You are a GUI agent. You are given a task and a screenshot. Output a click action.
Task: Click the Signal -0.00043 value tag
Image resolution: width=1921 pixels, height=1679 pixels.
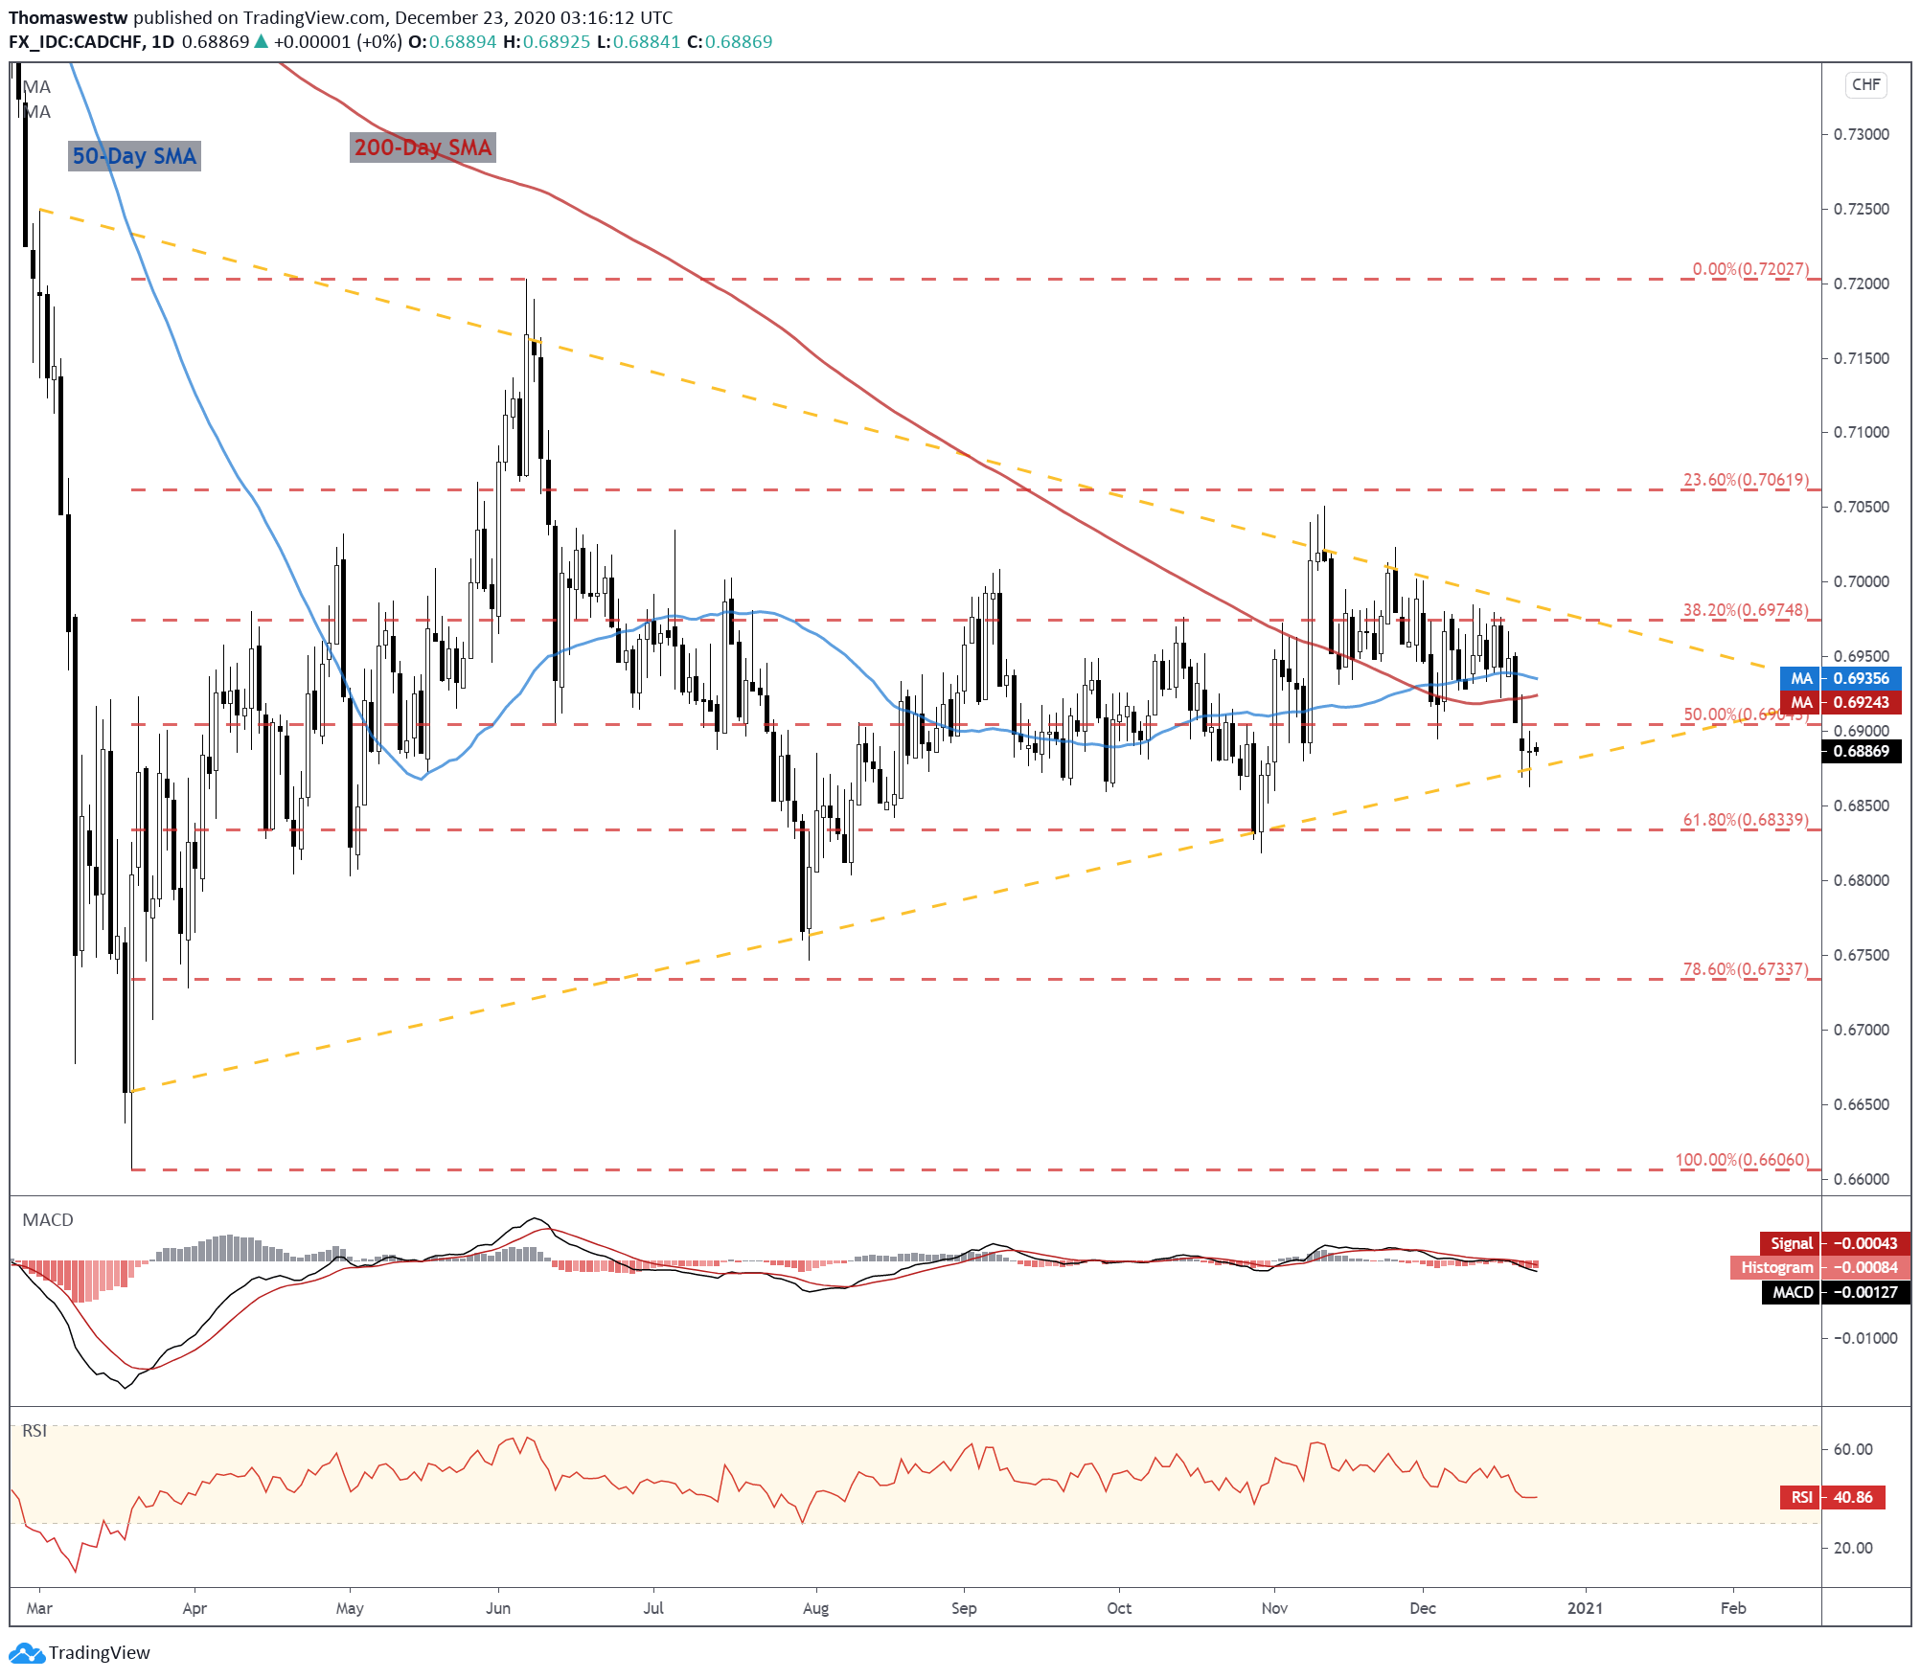1834,1243
